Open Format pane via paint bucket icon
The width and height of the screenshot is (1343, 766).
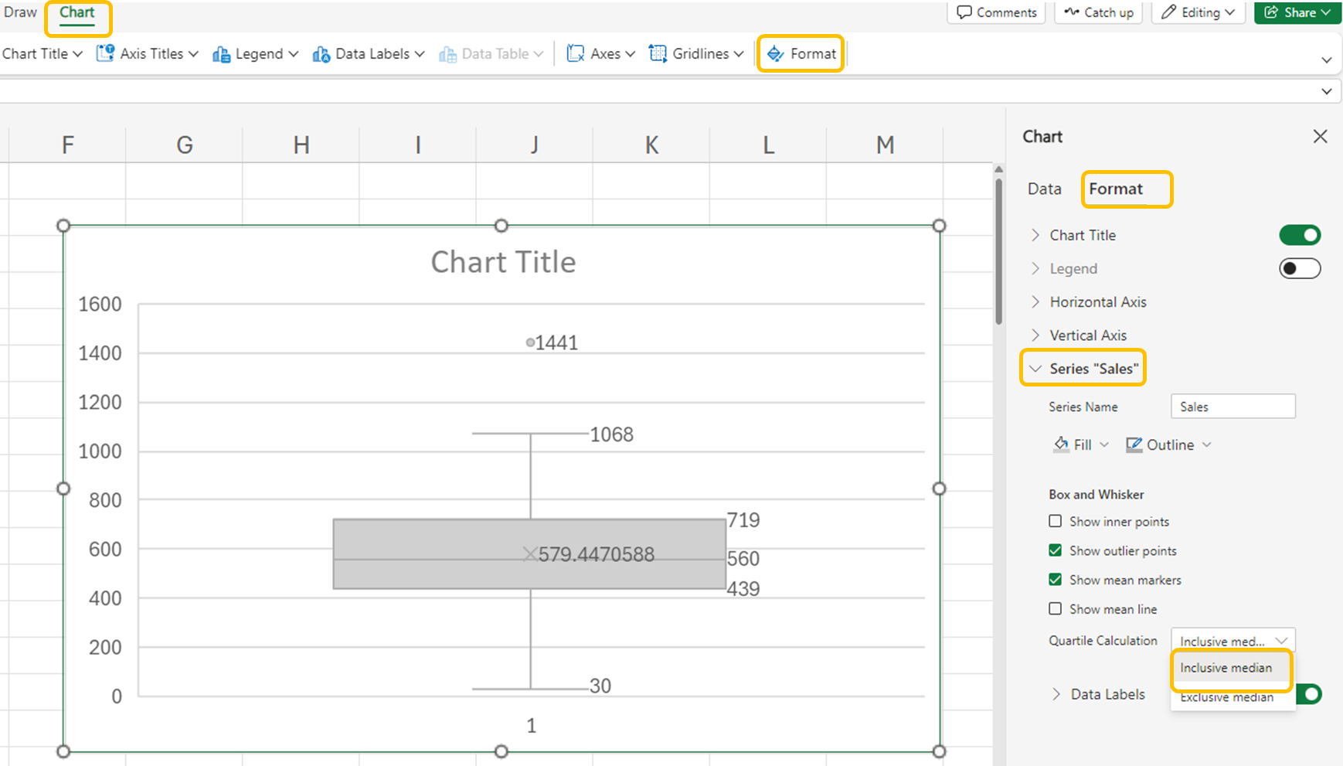click(x=775, y=53)
